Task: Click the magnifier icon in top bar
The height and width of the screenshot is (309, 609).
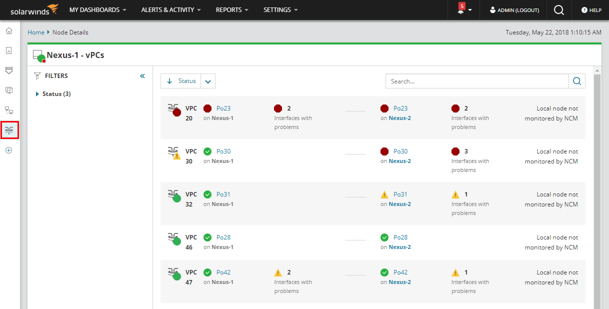Action: 559,10
